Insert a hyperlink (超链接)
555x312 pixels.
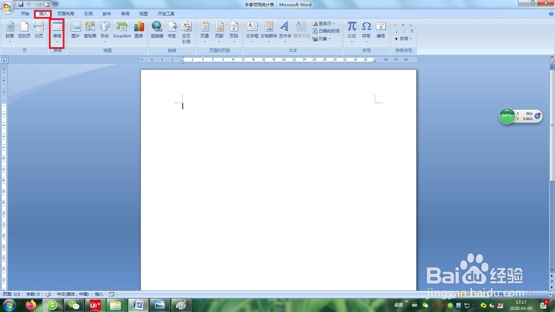(157, 30)
